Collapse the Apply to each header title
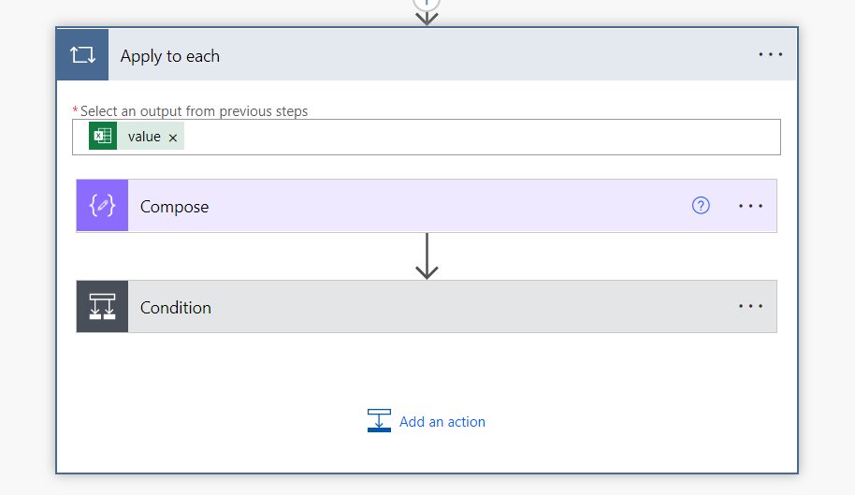 (x=170, y=56)
